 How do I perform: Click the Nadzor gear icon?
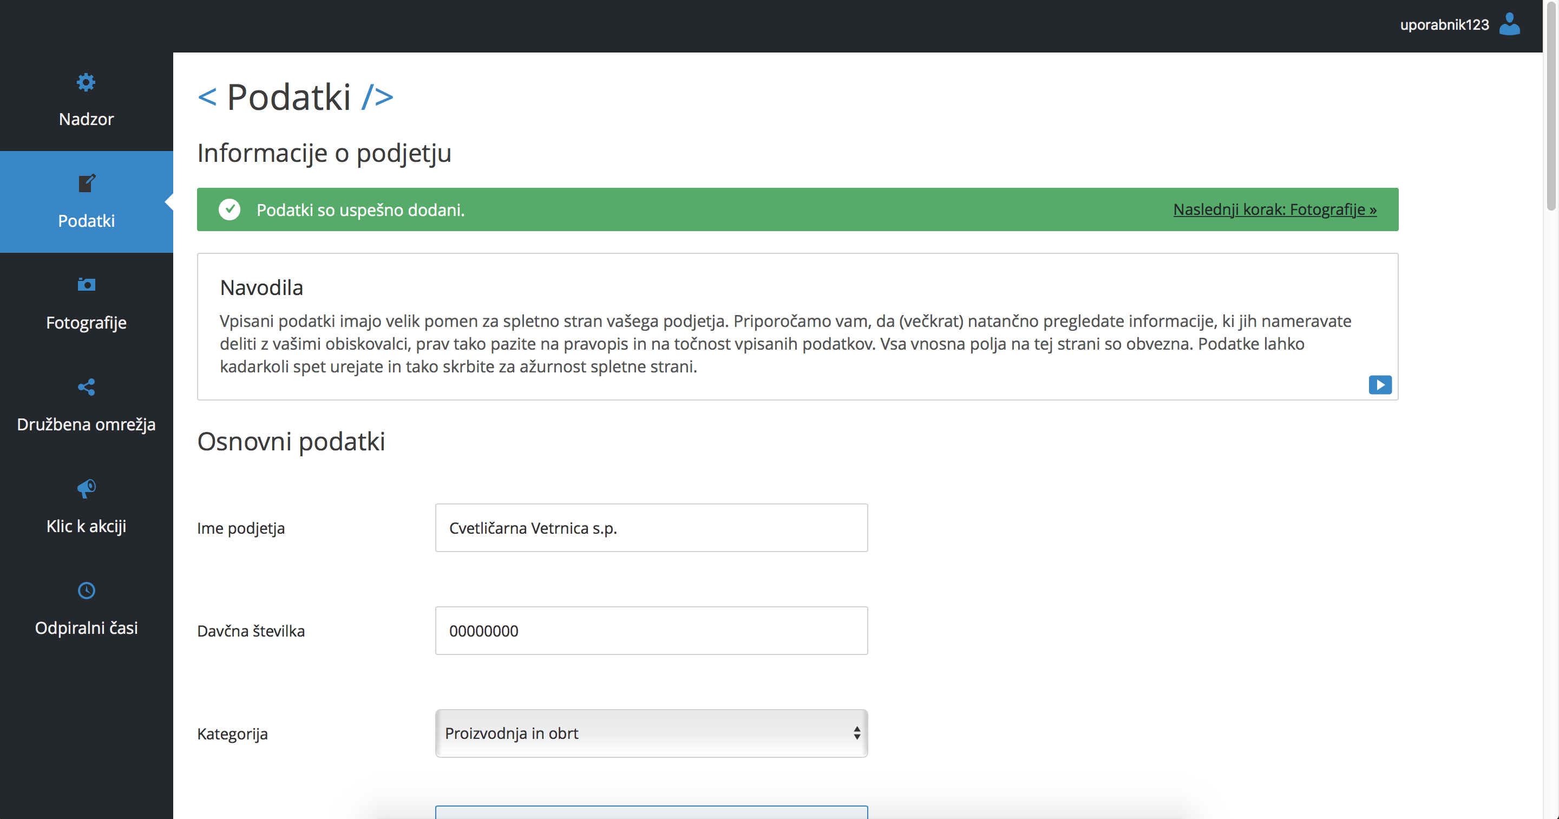(x=86, y=82)
